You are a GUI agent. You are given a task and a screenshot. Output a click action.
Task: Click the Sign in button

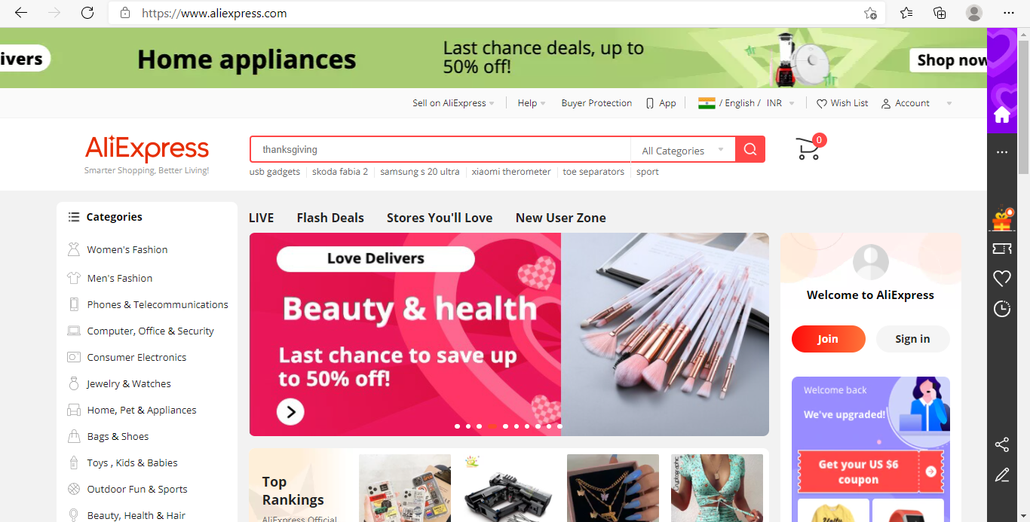point(912,339)
